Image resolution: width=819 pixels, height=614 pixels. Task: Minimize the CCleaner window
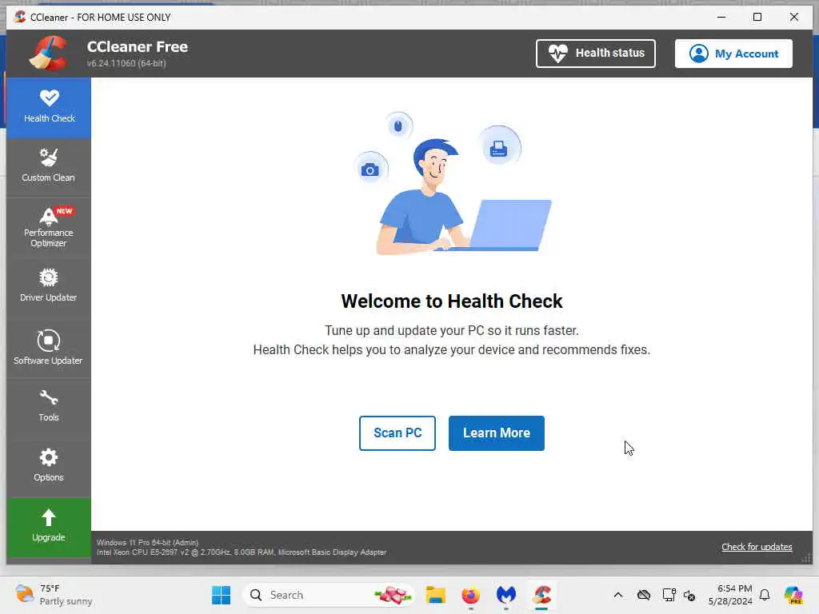(721, 17)
